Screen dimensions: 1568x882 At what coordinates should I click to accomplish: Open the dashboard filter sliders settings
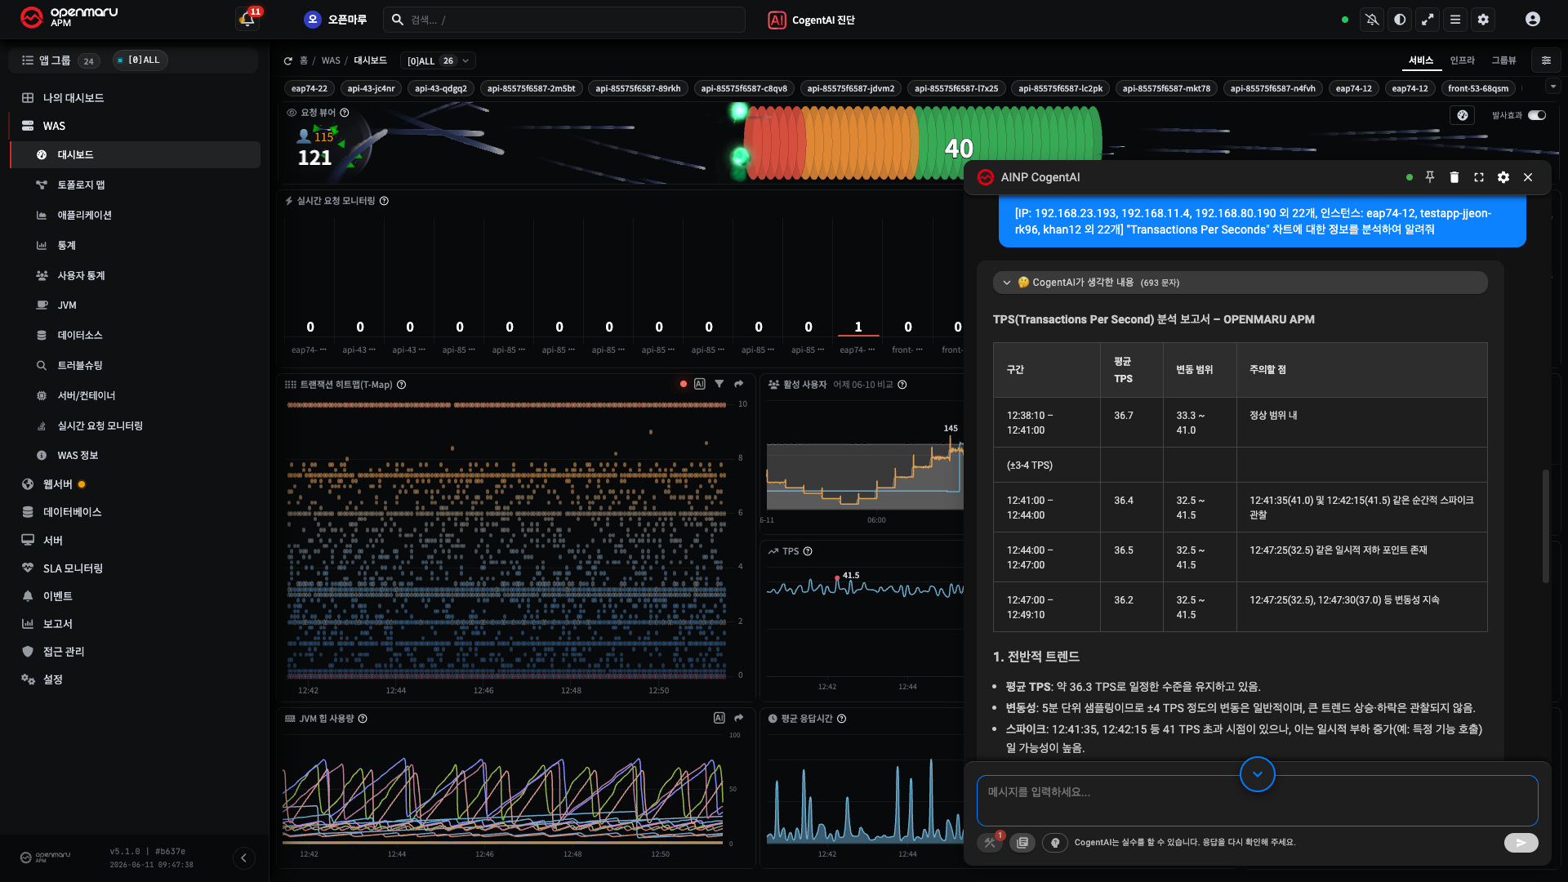[x=1546, y=60]
